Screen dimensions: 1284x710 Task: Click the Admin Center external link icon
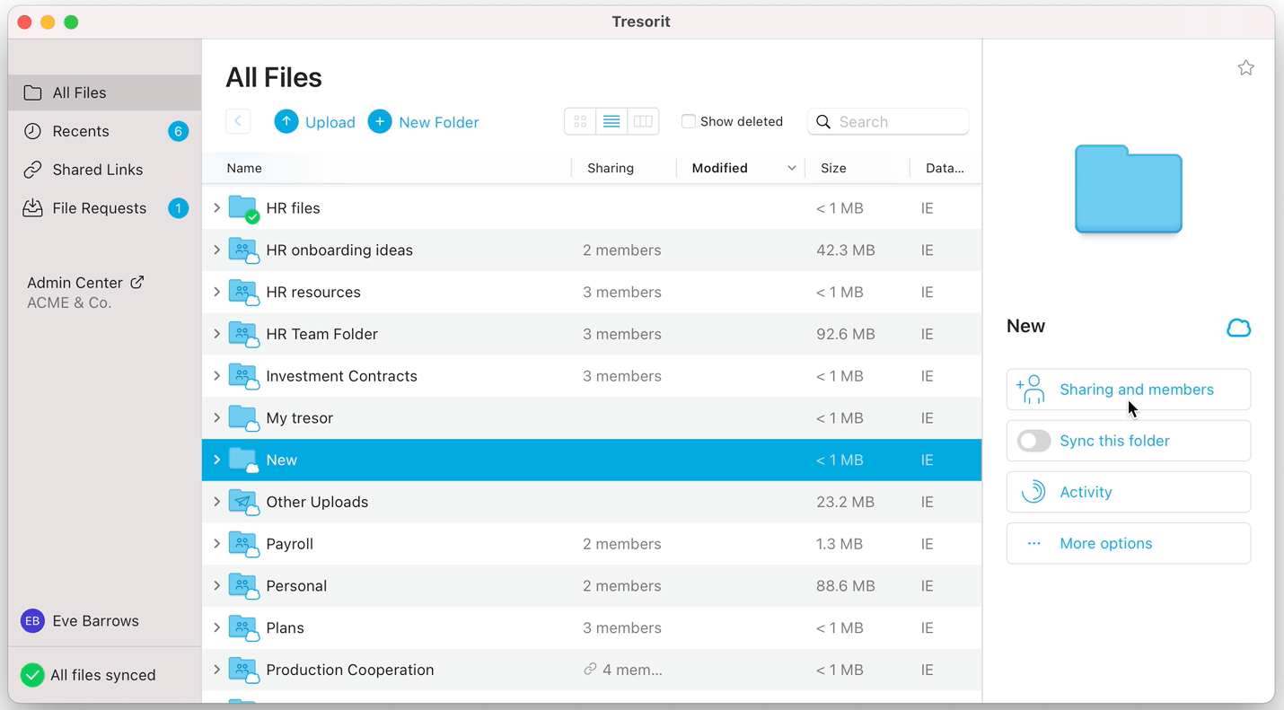pos(137,282)
